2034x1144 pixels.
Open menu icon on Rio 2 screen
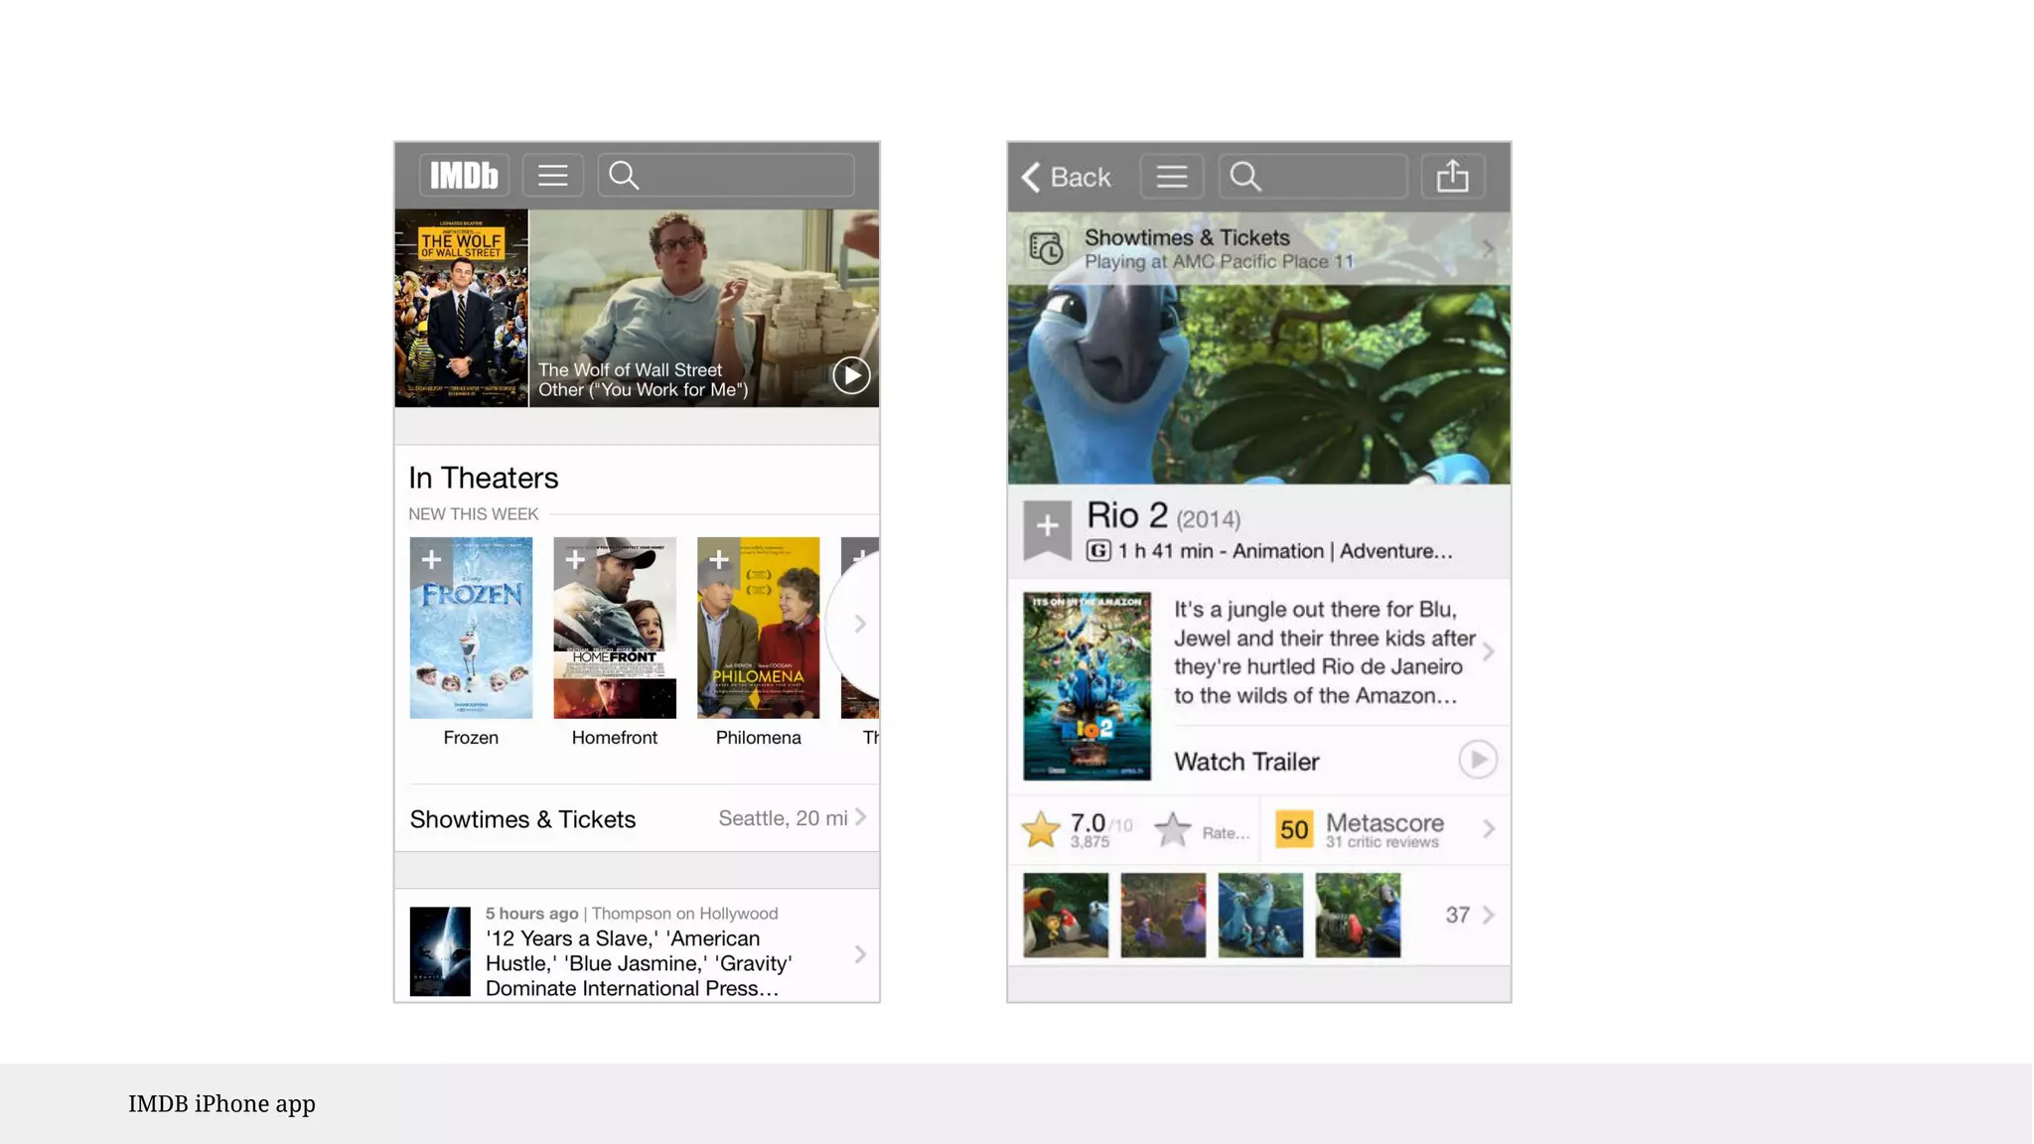coord(1172,177)
